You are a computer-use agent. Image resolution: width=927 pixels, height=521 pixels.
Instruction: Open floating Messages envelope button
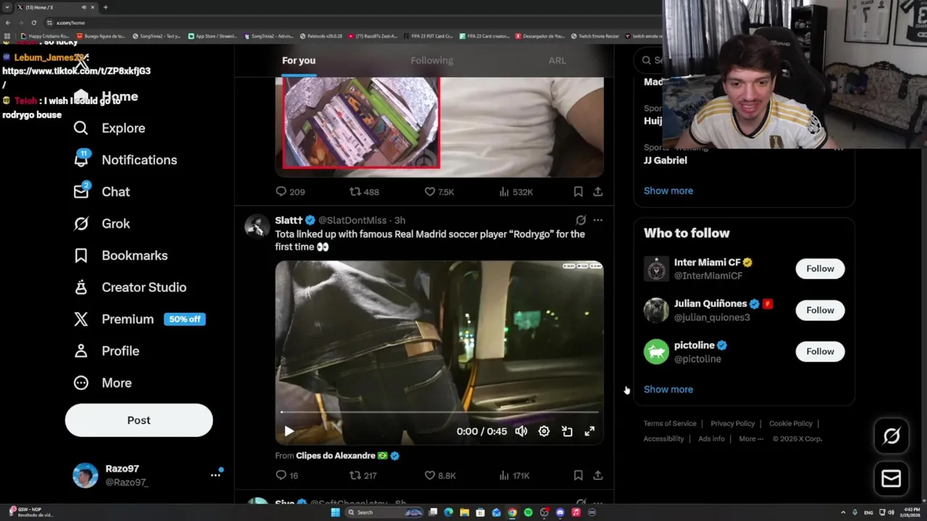click(891, 478)
